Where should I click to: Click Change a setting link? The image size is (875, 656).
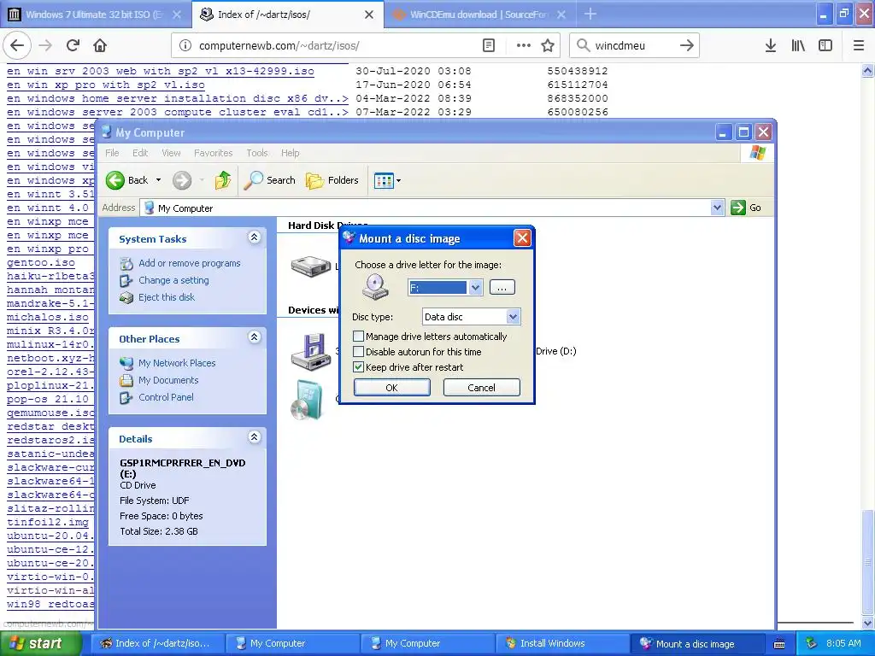coord(173,280)
